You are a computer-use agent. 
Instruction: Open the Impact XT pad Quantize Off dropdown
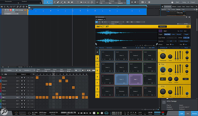click(x=171, y=41)
